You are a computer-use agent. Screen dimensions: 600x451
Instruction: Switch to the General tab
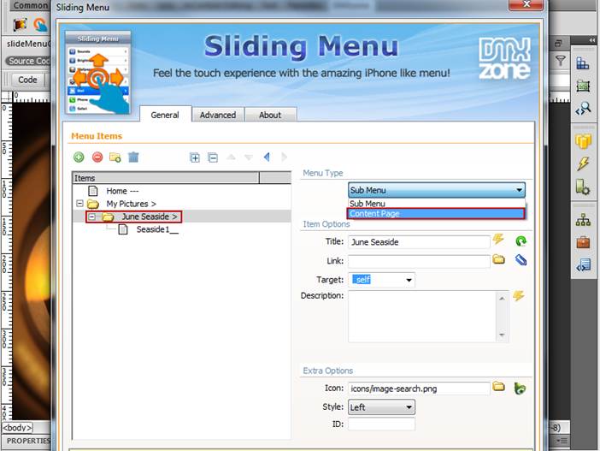pyautogui.click(x=165, y=115)
